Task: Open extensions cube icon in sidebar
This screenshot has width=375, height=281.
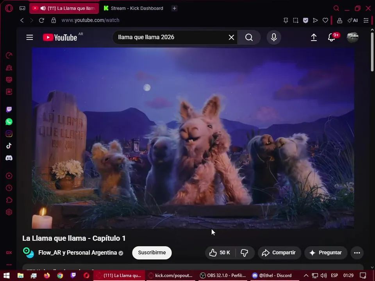Action: click(x=9, y=200)
